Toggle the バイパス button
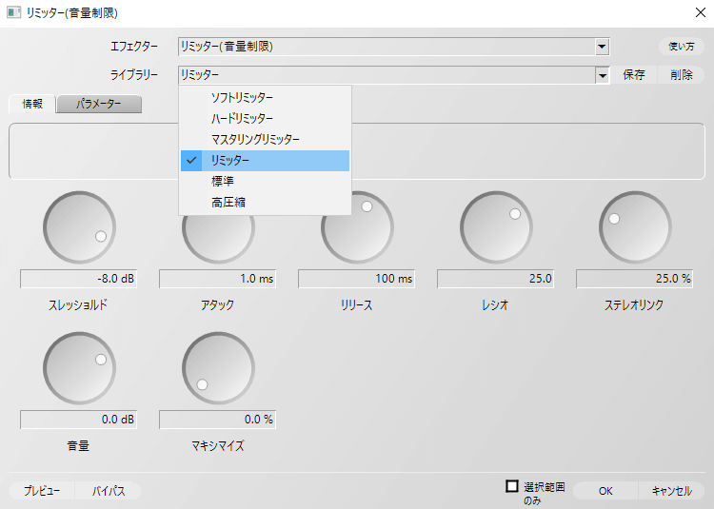This screenshot has height=509, width=714. point(108,491)
